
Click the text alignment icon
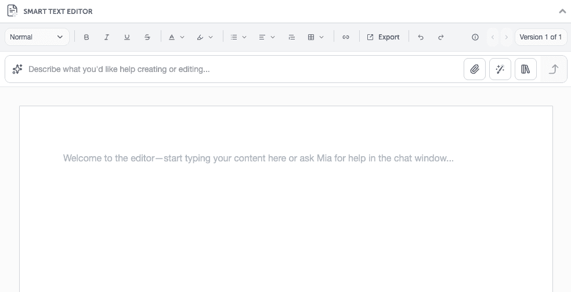point(262,37)
